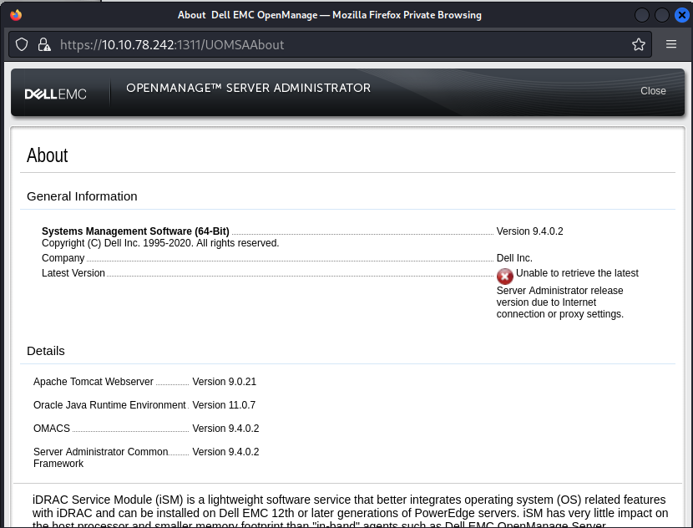The image size is (693, 528).
Task: Open the tracking protection shield panel
Action: 23,44
